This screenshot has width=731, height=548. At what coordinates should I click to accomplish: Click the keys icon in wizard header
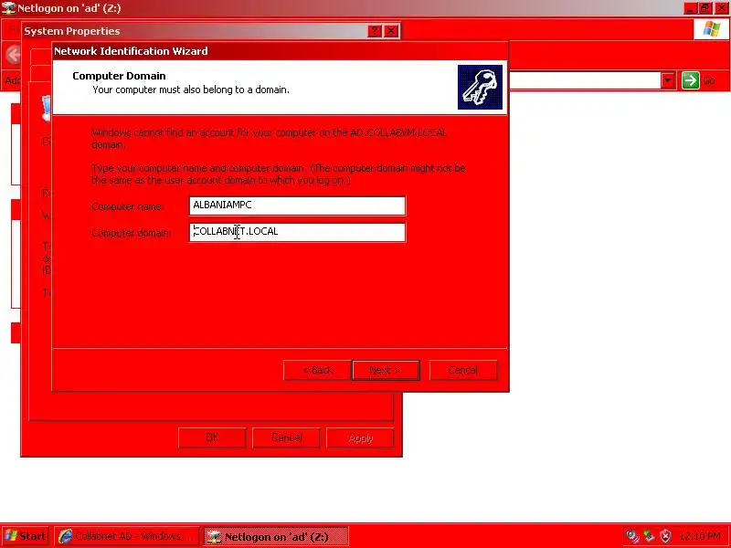[x=481, y=87]
